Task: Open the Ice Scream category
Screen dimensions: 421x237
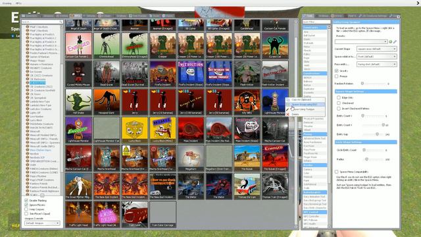Action: click(x=36, y=72)
